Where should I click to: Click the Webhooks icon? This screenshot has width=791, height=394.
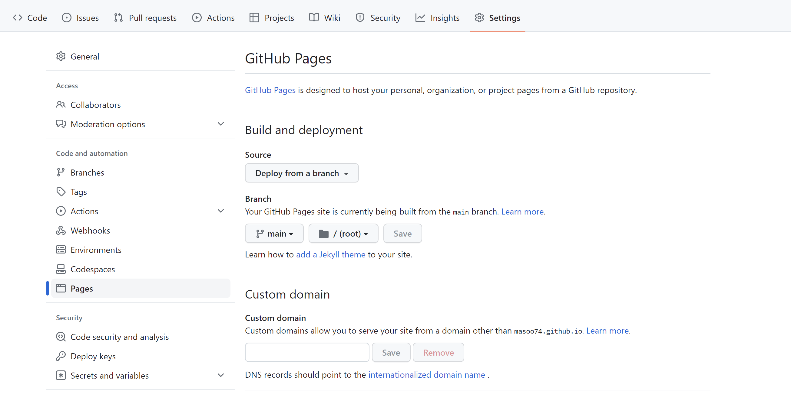61,231
